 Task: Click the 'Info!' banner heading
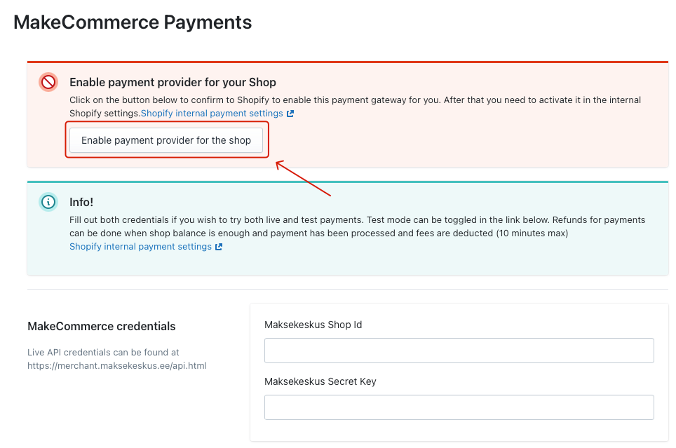tap(81, 202)
